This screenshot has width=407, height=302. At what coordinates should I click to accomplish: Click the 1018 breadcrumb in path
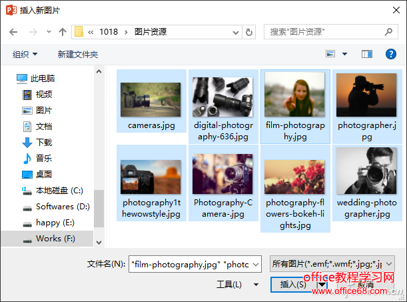click(109, 32)
